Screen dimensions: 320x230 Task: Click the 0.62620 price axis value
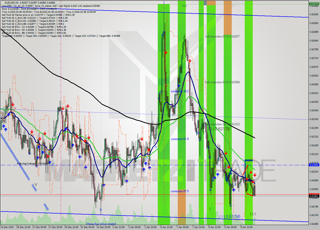point(313,75)
